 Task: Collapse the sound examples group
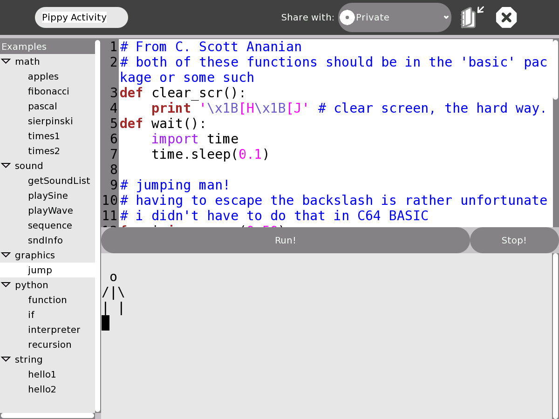tap(6, 166)
